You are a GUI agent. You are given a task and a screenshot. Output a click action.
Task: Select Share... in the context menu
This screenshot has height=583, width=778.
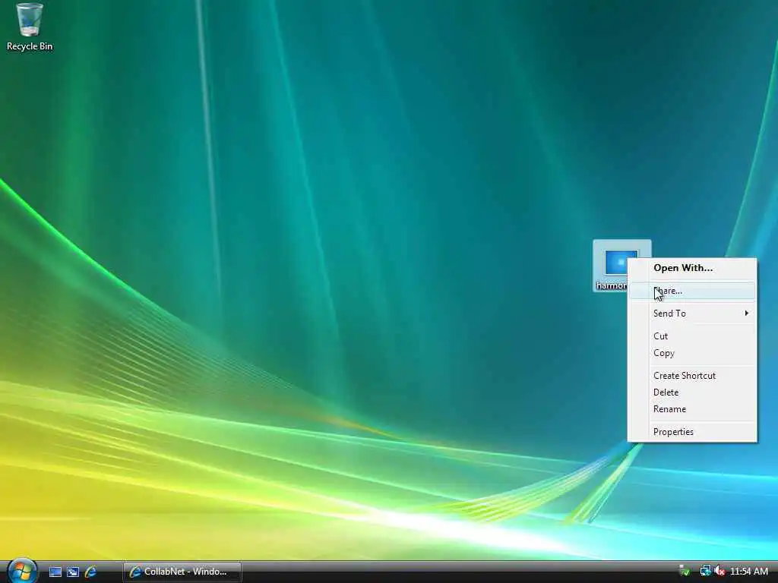tap(693, 291)
